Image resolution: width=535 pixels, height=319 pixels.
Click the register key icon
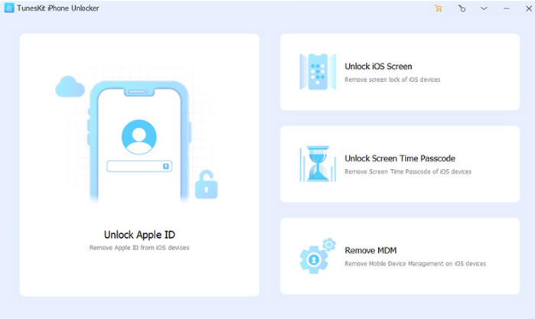(461, 8)
